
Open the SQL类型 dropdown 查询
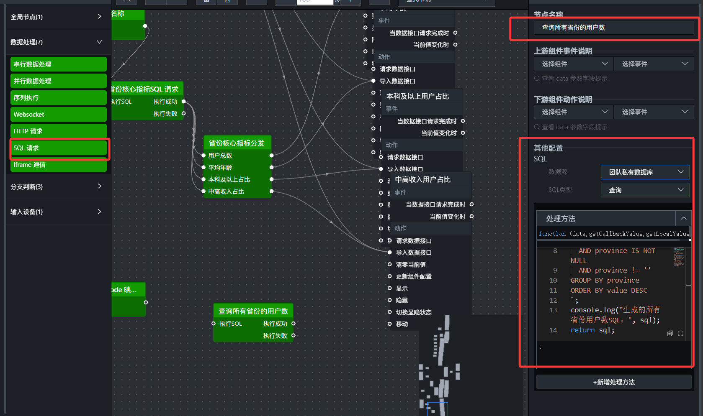[645, 190]
